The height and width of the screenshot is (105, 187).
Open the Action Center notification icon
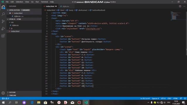(184, 102)
